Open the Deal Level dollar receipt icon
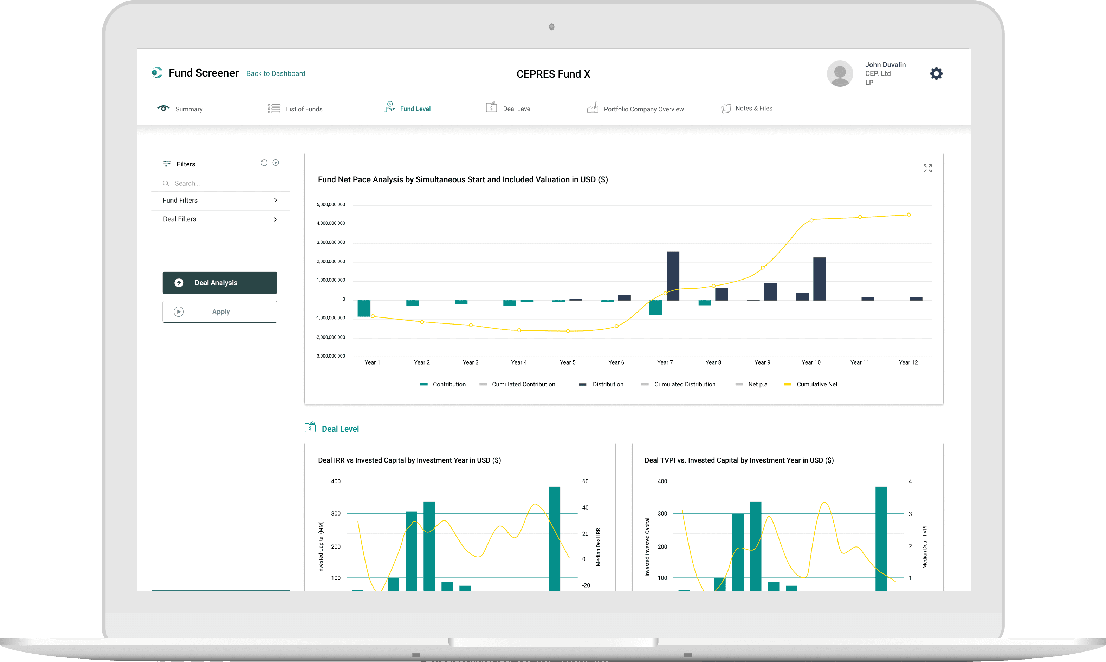 491,107
